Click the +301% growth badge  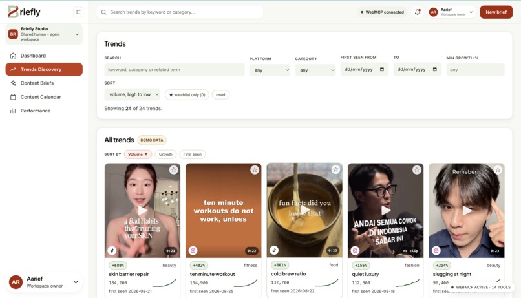click(x=280, y=265)
